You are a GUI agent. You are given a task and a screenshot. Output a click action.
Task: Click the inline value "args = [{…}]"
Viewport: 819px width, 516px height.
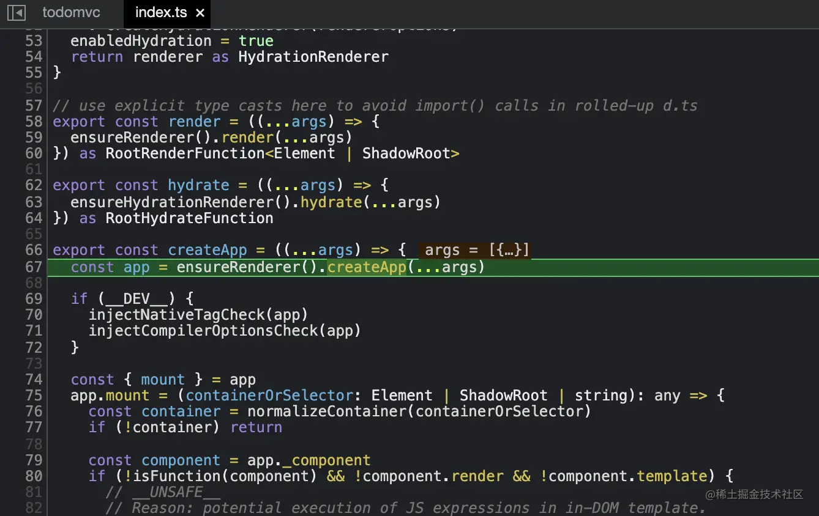(x=477, y=250)
